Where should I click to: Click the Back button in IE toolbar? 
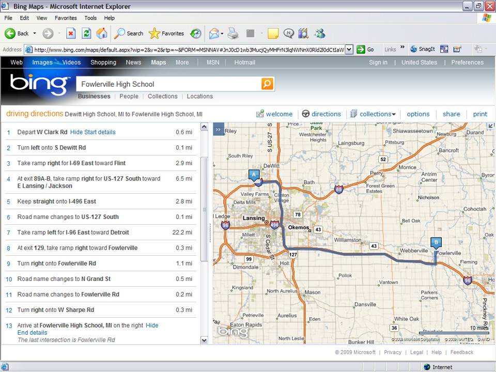pos(17,33)
